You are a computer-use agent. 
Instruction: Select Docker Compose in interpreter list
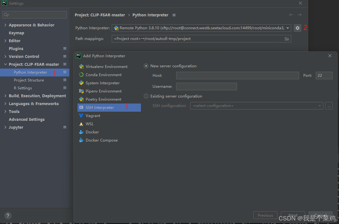click(x=109, y=140)
